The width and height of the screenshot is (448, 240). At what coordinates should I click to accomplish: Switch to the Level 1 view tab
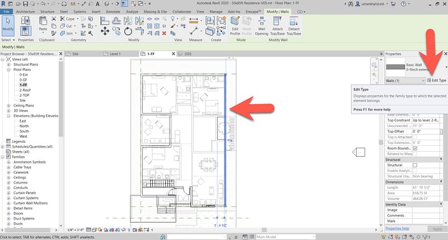coord(115,54)
